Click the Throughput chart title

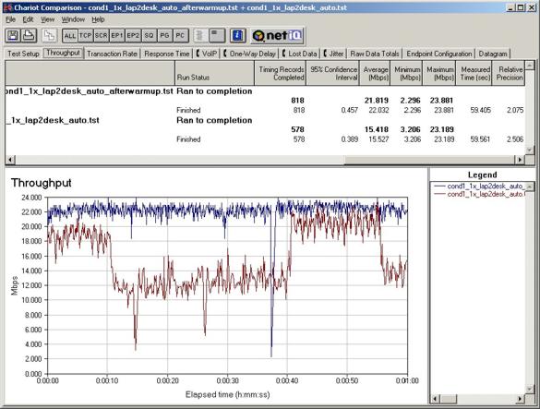[x=41, y=183]
